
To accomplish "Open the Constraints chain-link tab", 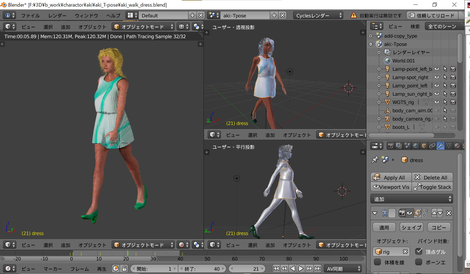I will 432,146.
